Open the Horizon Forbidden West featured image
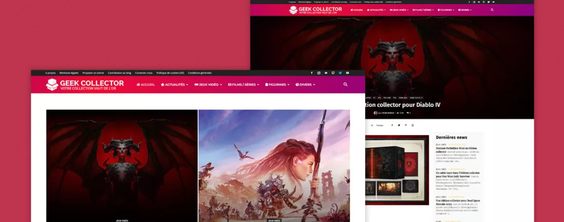This screenshot has width=564, height=222. (x=274, y=166)
